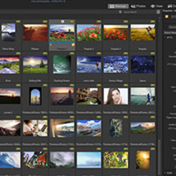Click the "Poppies" file name label
This screenshot has height=176, width=176.
[x=143, y=49]
